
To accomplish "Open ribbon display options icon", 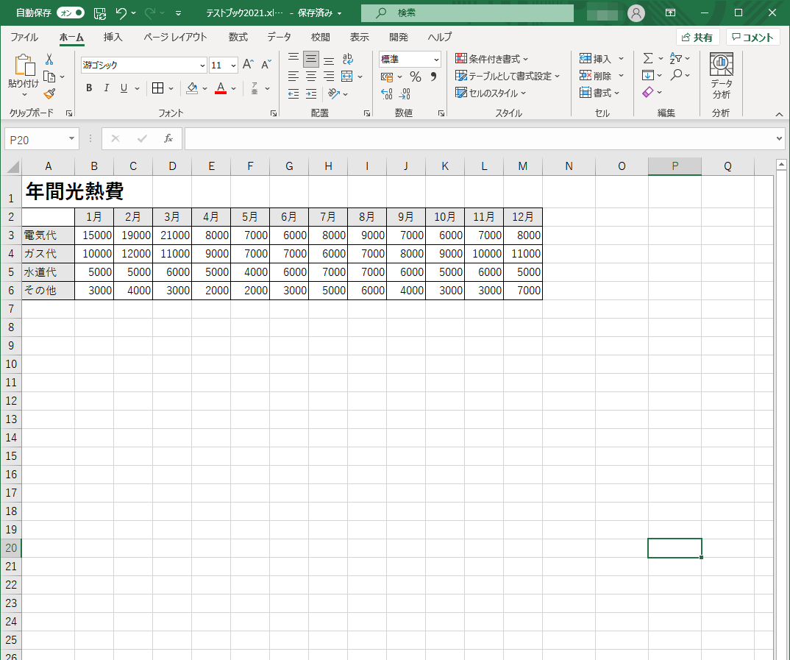I will coord(670,13).
